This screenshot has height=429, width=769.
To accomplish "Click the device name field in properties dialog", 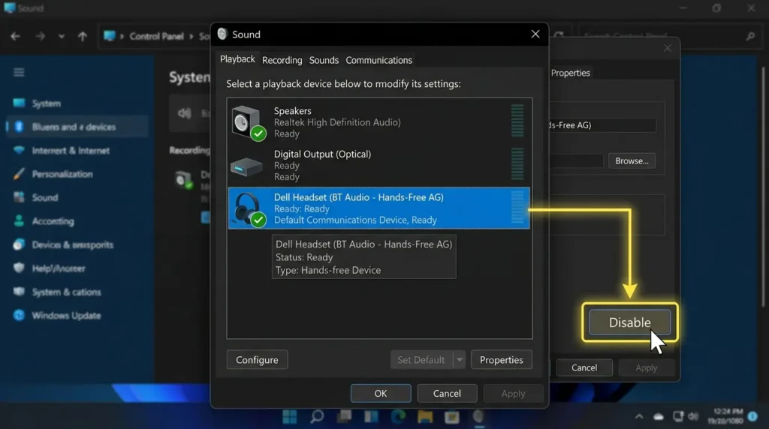I will [x=602, y=125].
